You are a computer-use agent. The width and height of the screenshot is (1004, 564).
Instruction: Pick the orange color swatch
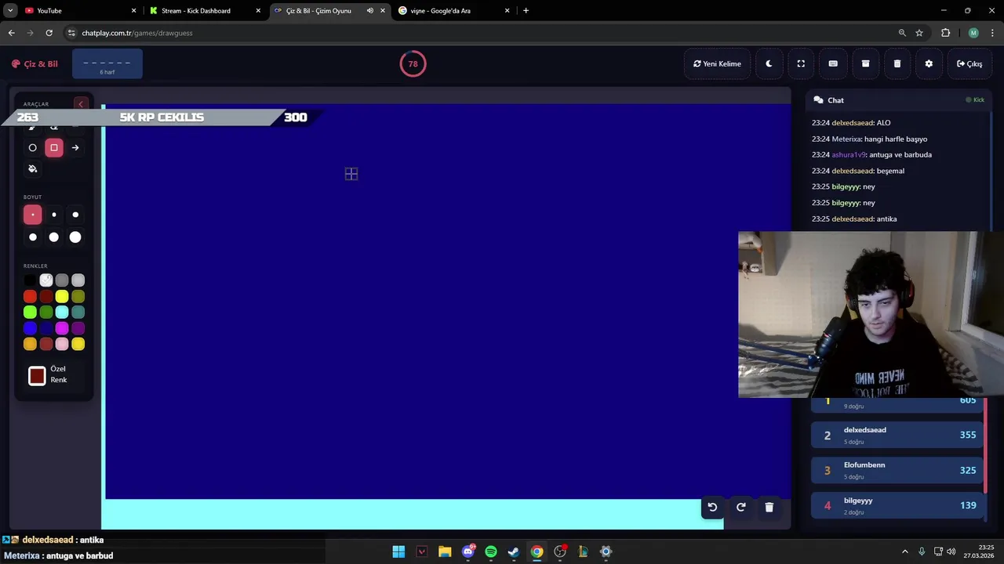click(30, 344)
